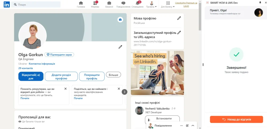
Task: Dismiss the hiring share card
Action: 119,89
